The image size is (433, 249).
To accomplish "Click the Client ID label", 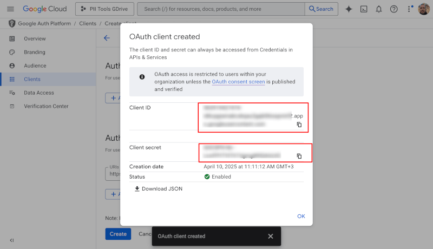I will pos(140,108).
